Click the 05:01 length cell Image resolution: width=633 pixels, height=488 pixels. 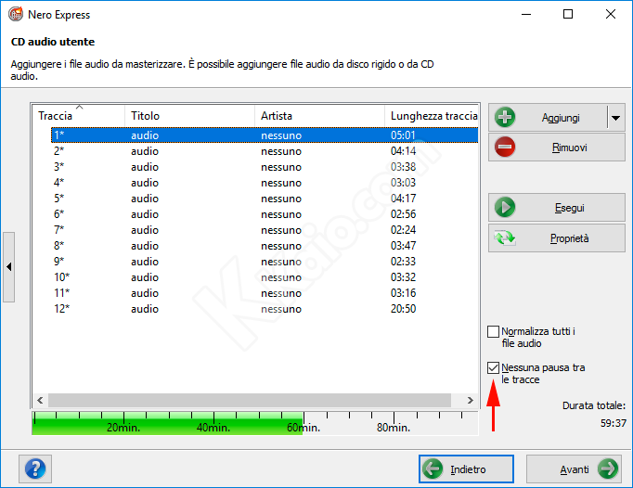pyautogui.click(x=403, y=135)
